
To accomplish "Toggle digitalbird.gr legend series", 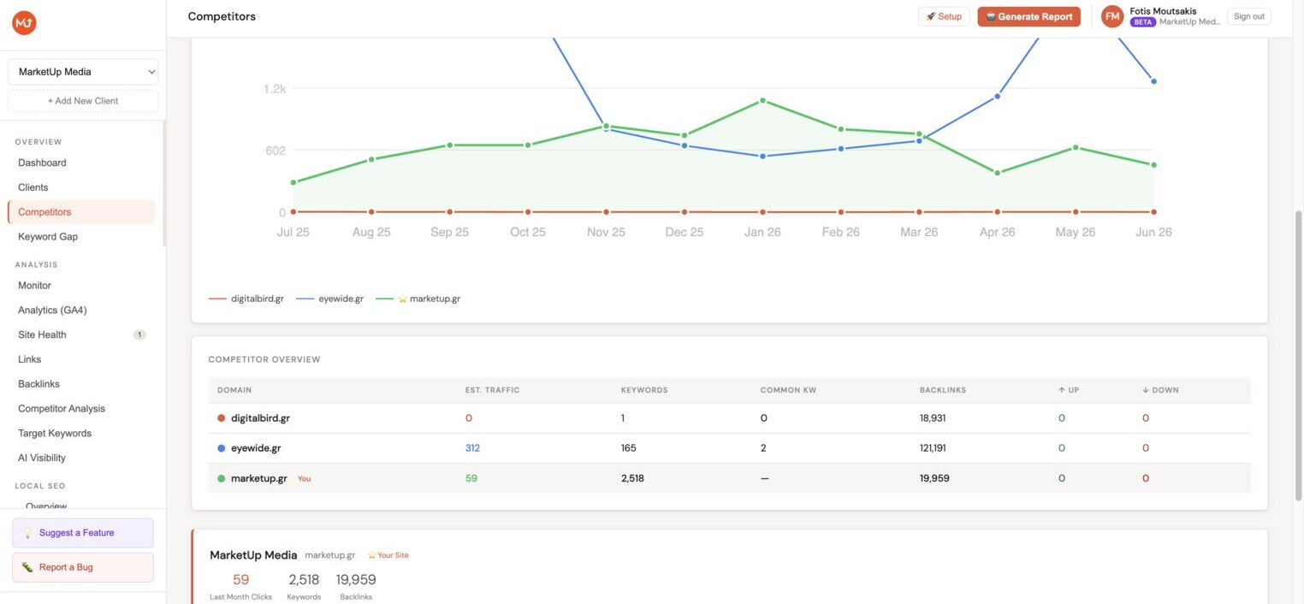I will click(x=246, y=299).
